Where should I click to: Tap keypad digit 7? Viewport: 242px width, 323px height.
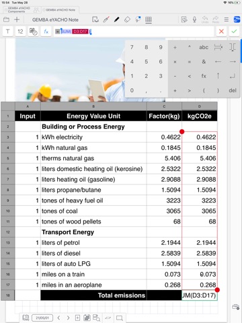click(x=132, y=47)
